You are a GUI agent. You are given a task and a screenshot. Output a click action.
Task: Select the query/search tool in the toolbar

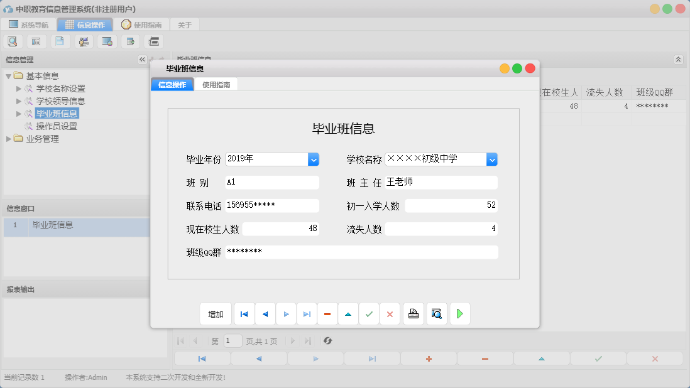[13, 41]
